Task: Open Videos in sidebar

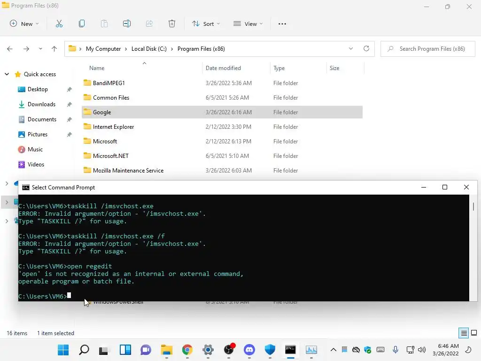Action: [x=36, y=164]
